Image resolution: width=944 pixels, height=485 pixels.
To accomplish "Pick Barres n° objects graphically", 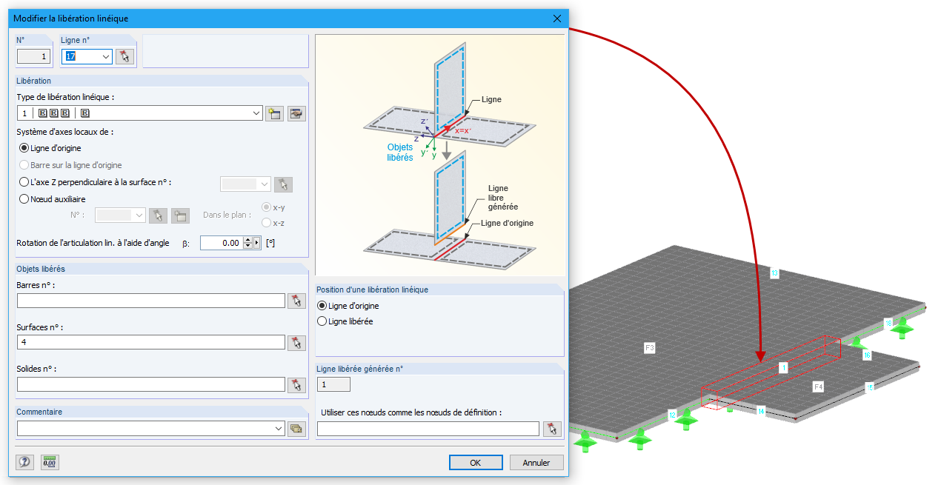I will click(296, 301).
